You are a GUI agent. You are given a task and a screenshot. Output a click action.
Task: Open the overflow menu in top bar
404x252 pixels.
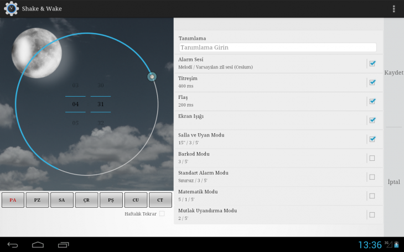(393, 9)
